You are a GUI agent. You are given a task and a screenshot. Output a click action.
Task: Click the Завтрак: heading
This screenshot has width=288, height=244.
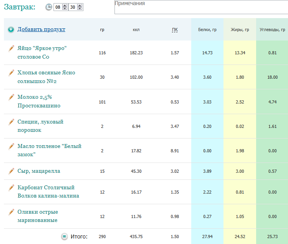20,7
